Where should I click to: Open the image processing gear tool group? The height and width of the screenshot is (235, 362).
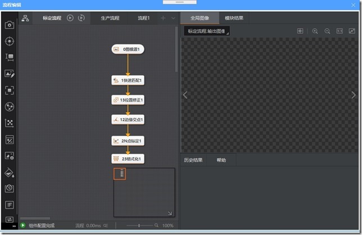[x=10, y=156]
